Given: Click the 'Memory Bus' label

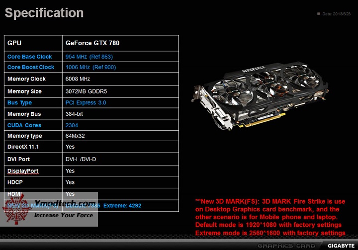Looking at the screenshot, I should (x=24, y=114).
